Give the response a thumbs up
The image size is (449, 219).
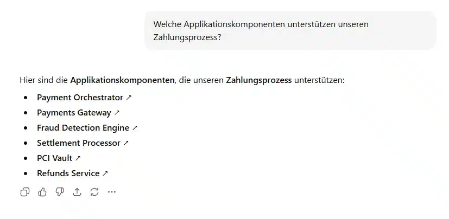pyautogui.click(x=42, y=192)
